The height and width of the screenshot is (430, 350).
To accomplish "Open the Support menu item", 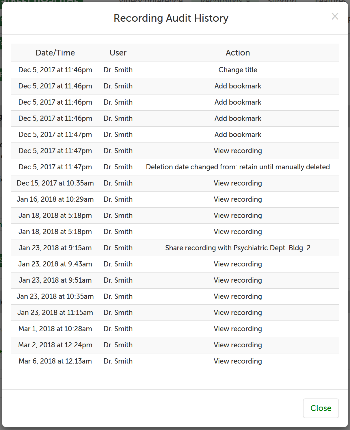I will [282, 1].
